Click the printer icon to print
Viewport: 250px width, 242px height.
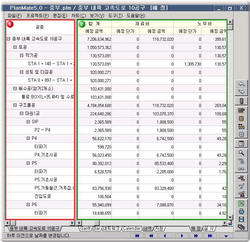click(x=241, y=211)
